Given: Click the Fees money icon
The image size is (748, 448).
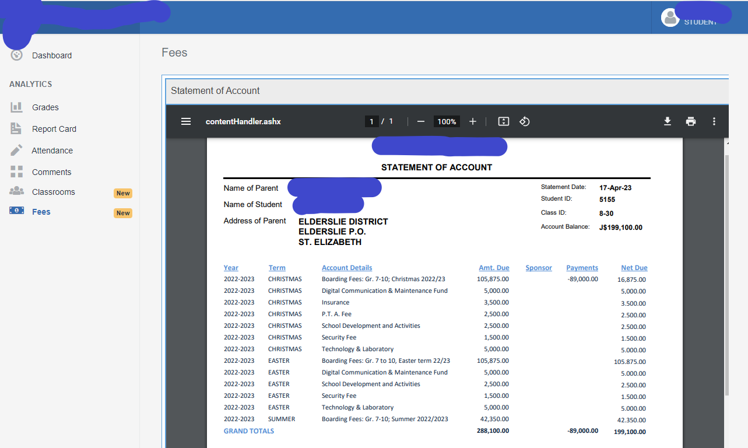Looking at the screenshot, I should coord(16,211).
